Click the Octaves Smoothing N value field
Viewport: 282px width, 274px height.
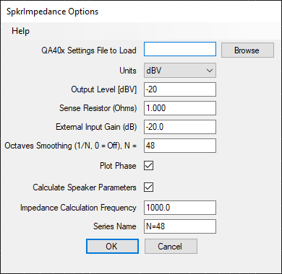coord(180,146)
